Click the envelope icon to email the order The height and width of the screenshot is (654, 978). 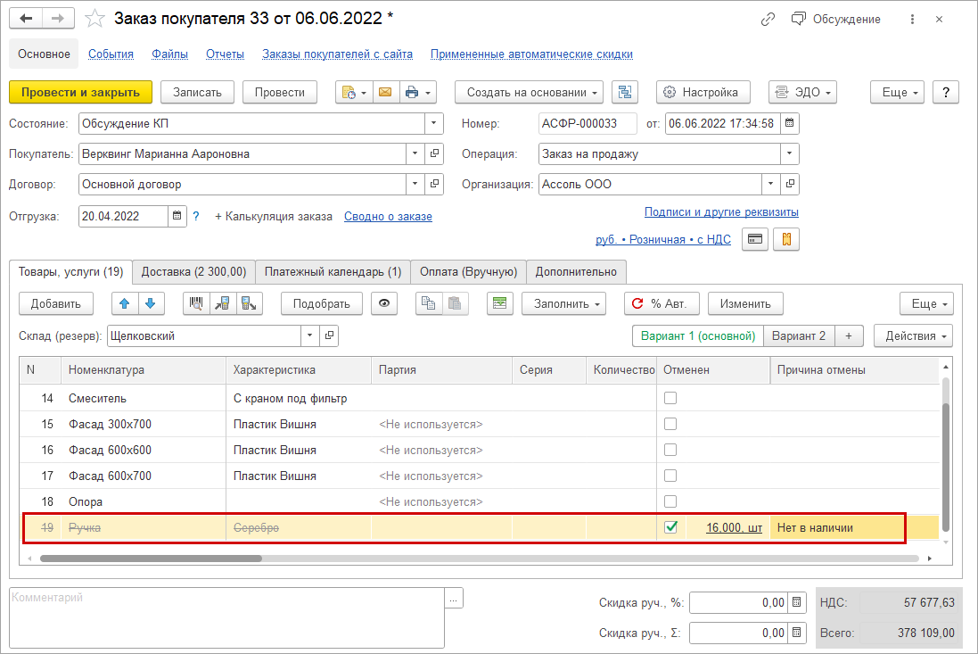[x=385, y=93]
